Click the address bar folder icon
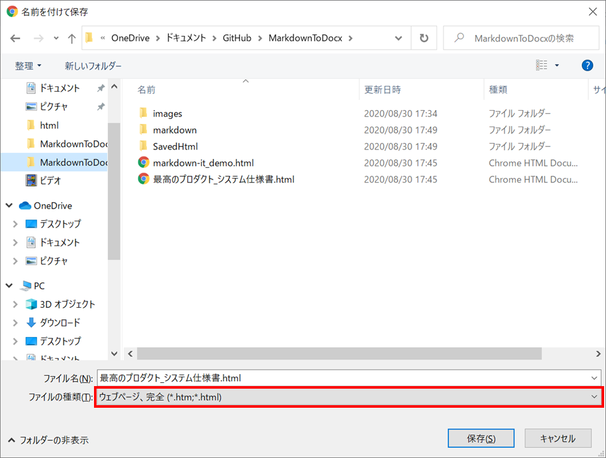 90,38
